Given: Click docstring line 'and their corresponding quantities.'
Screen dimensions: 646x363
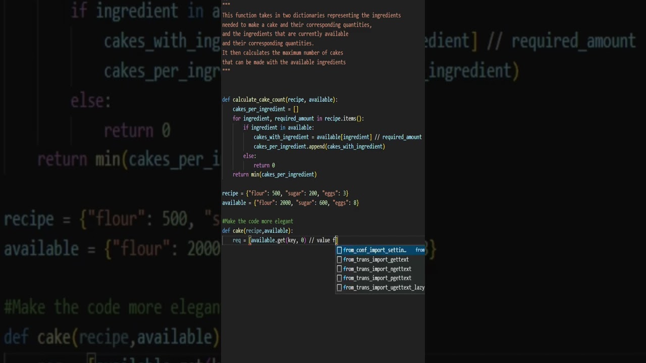Looking at the screenshot, I should 268,43.
